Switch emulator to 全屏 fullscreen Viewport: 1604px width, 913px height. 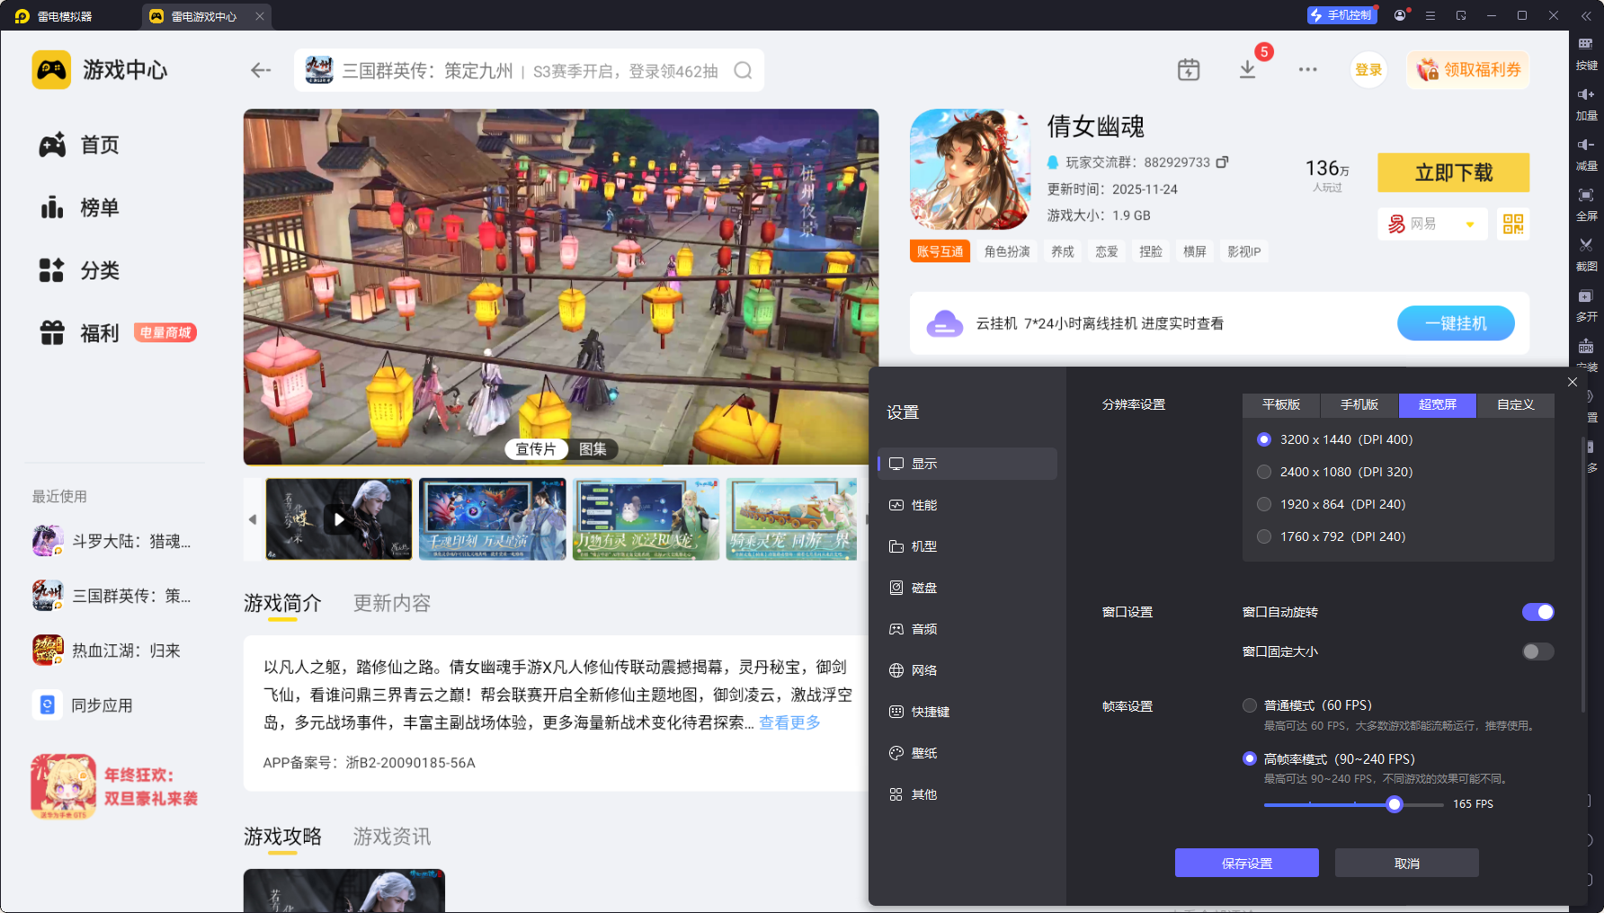tap(1586, 203)
